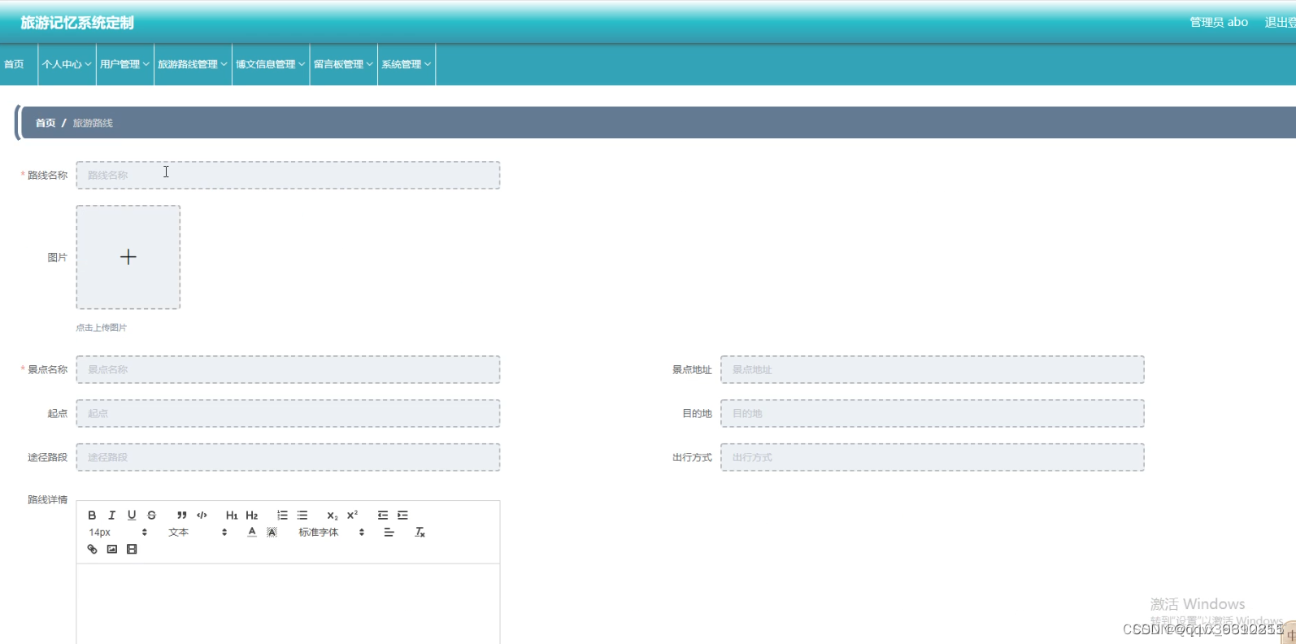Focus the 目的地 input field
The width and height of the screenshot is (1296, 644).
pos(933,413)
